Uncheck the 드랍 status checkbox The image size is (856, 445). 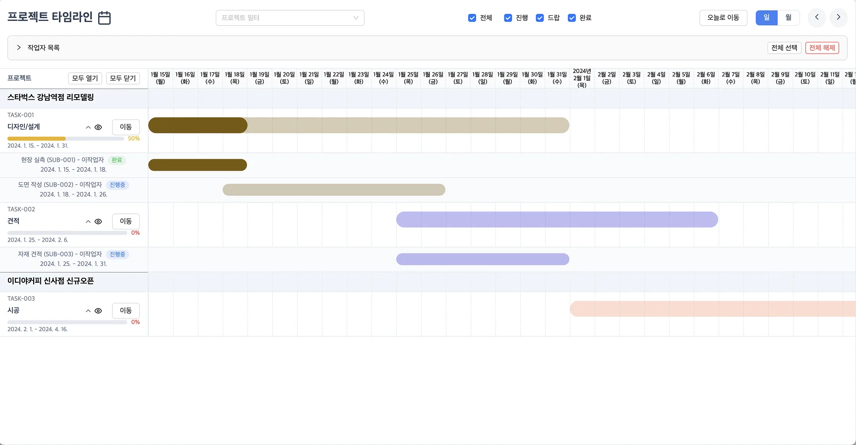coord(540,18)
